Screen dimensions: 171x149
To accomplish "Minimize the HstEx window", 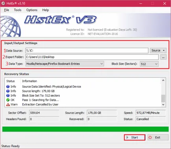I will tap(141, 4).
